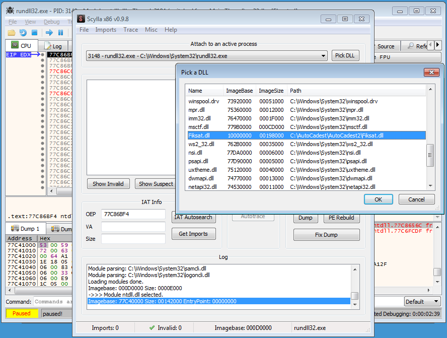
Task: Click the PE Rebuild button
Action: click(x=341, y=218)
